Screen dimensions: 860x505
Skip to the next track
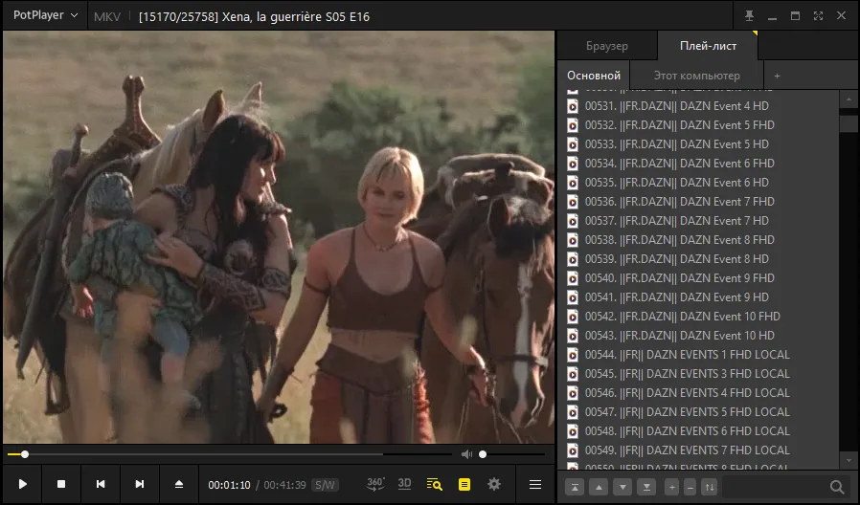point(139,484)
